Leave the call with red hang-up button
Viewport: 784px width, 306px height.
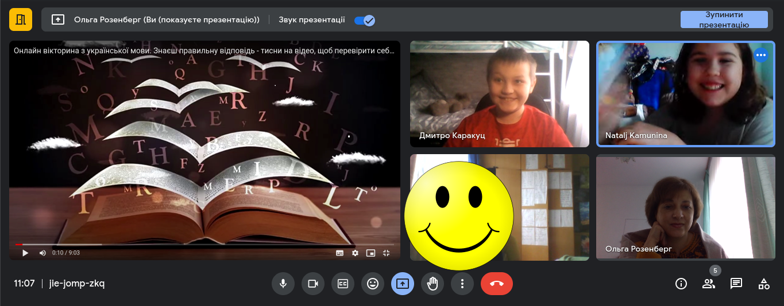497,284
